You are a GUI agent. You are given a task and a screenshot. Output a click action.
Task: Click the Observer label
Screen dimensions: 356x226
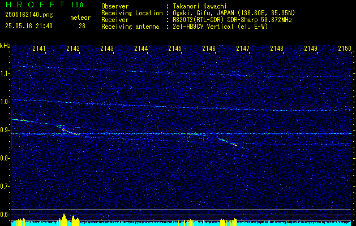115,6
